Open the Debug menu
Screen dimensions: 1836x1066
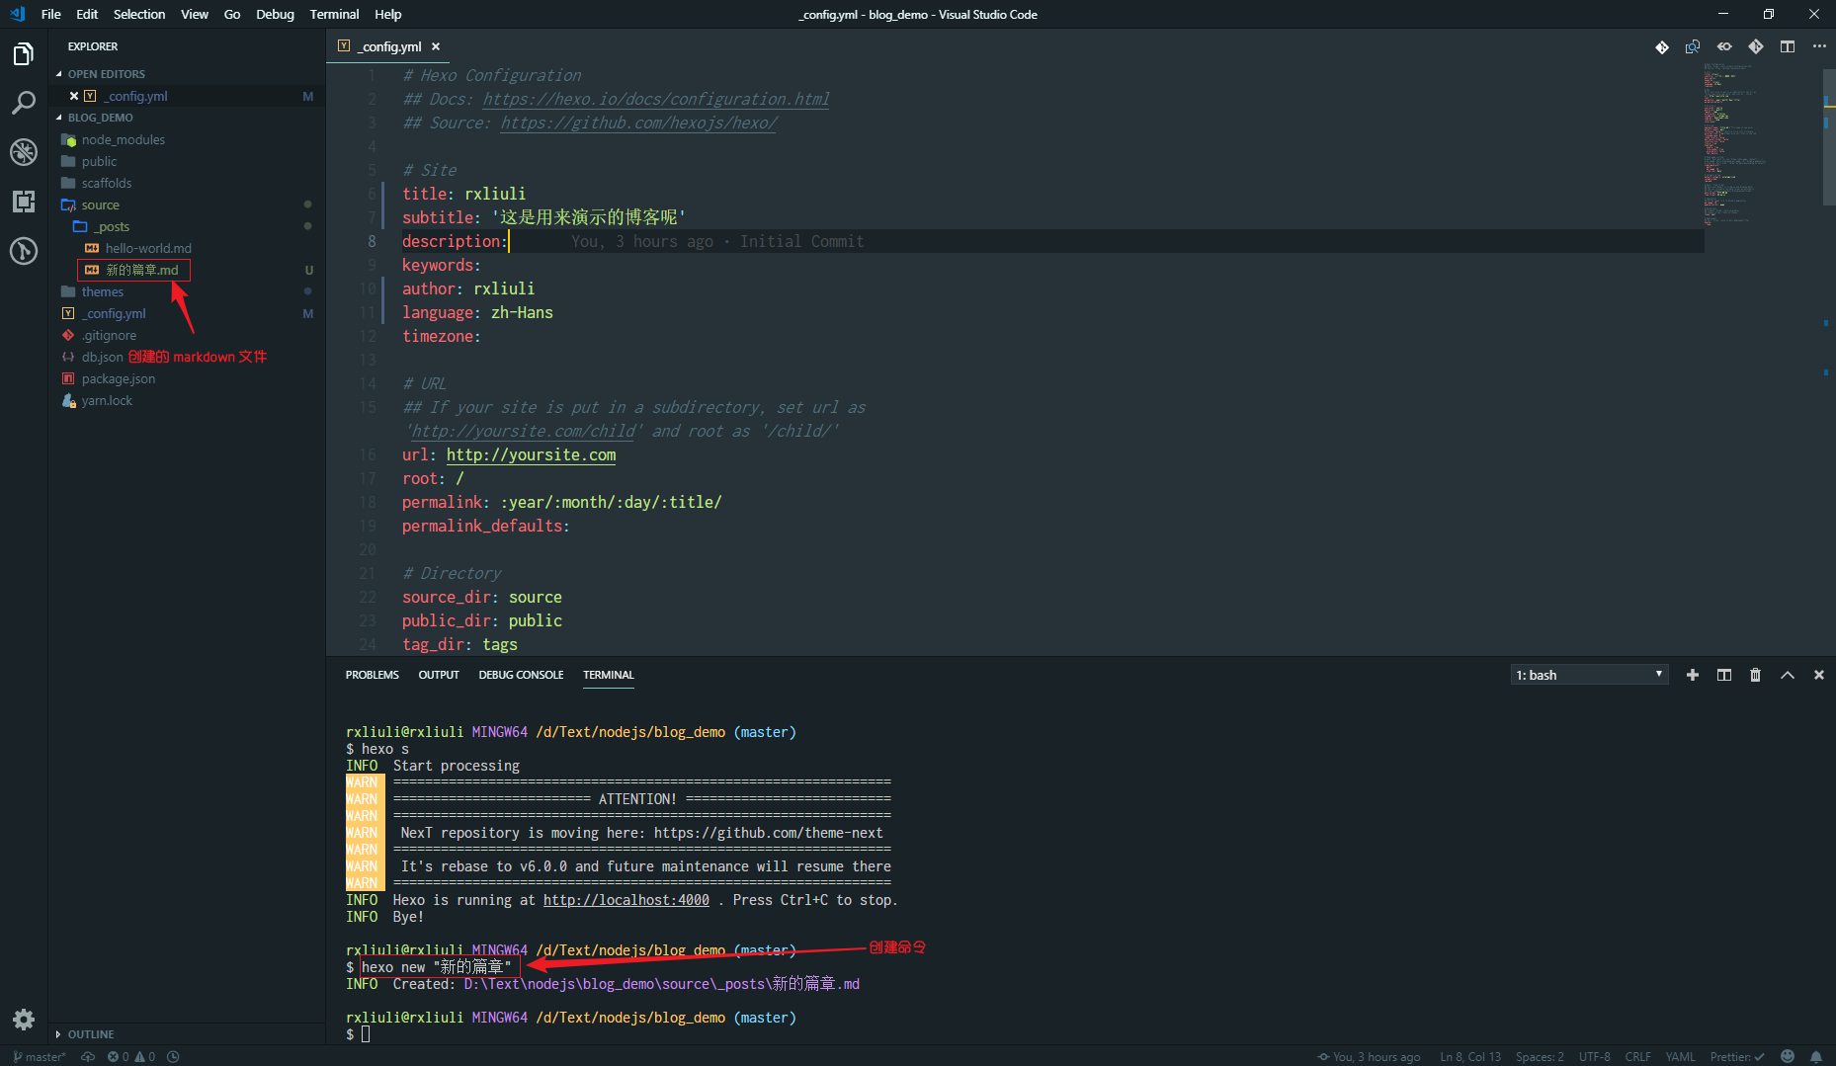(275, 14)
